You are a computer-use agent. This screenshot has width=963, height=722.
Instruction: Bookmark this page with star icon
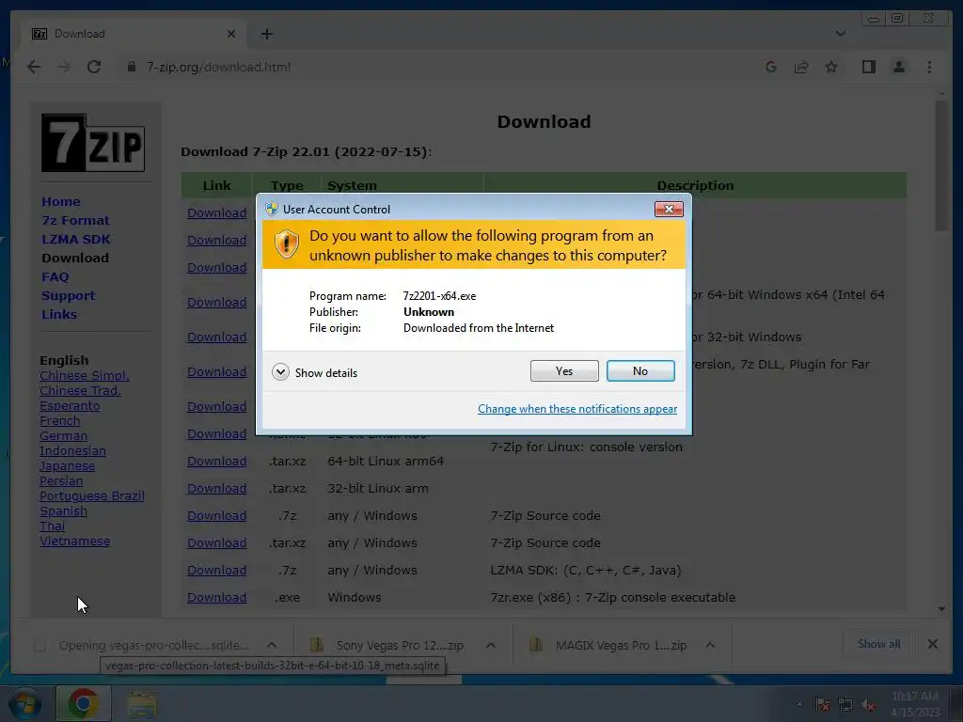click(x=831, y=67)
